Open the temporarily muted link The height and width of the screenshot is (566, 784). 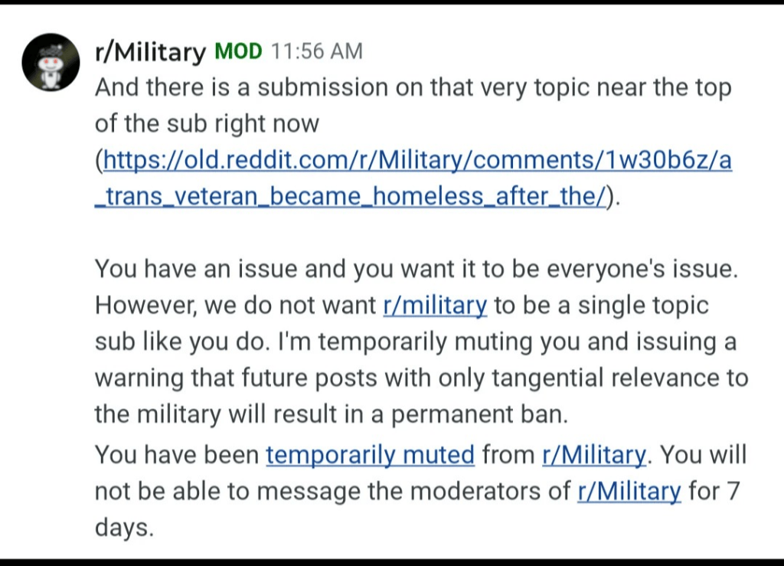click(370, 454)
